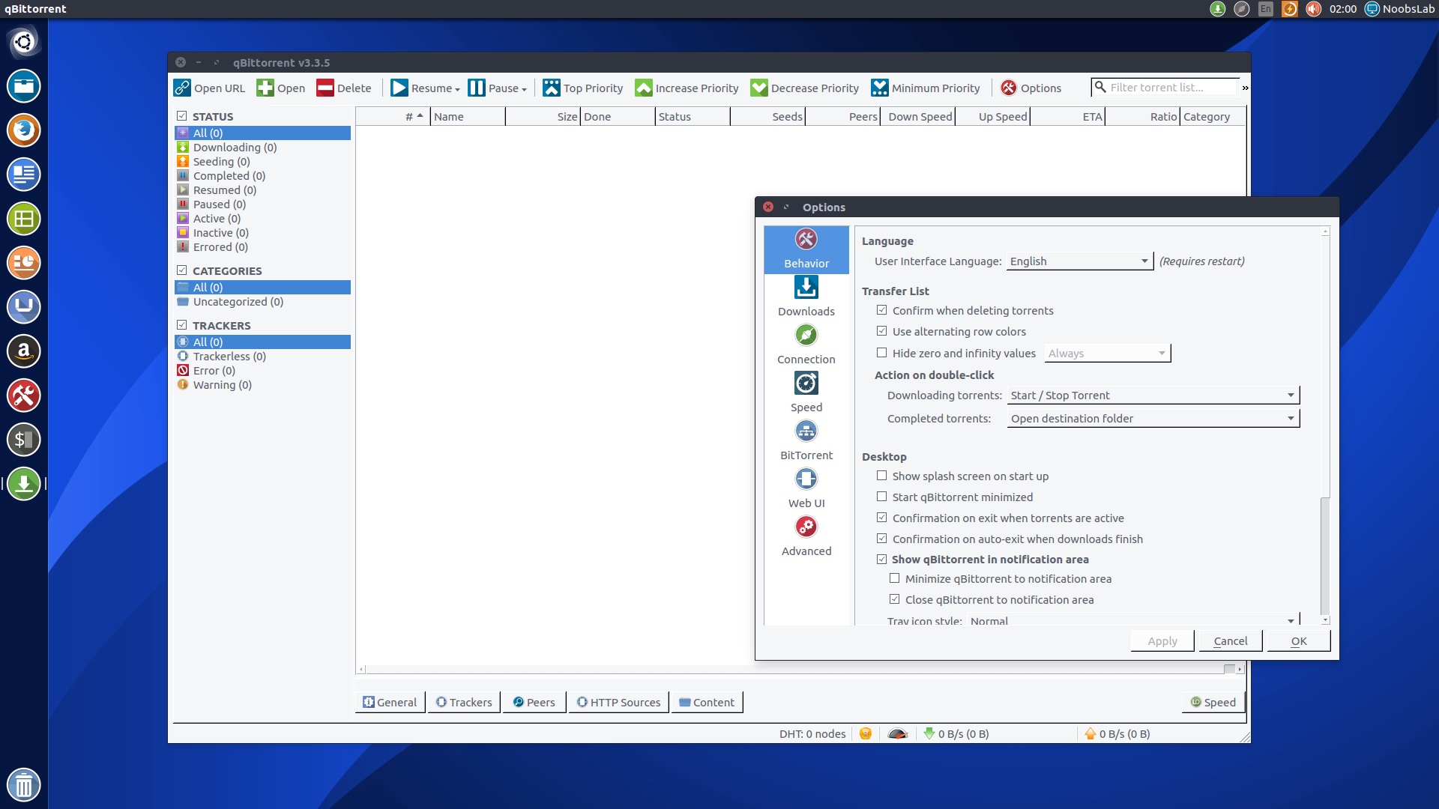Viewport: 1439px width, 809px height.
Task: Click Cancel in the Options dialog
Action: pyautogui.click(x=1230, y=641)
